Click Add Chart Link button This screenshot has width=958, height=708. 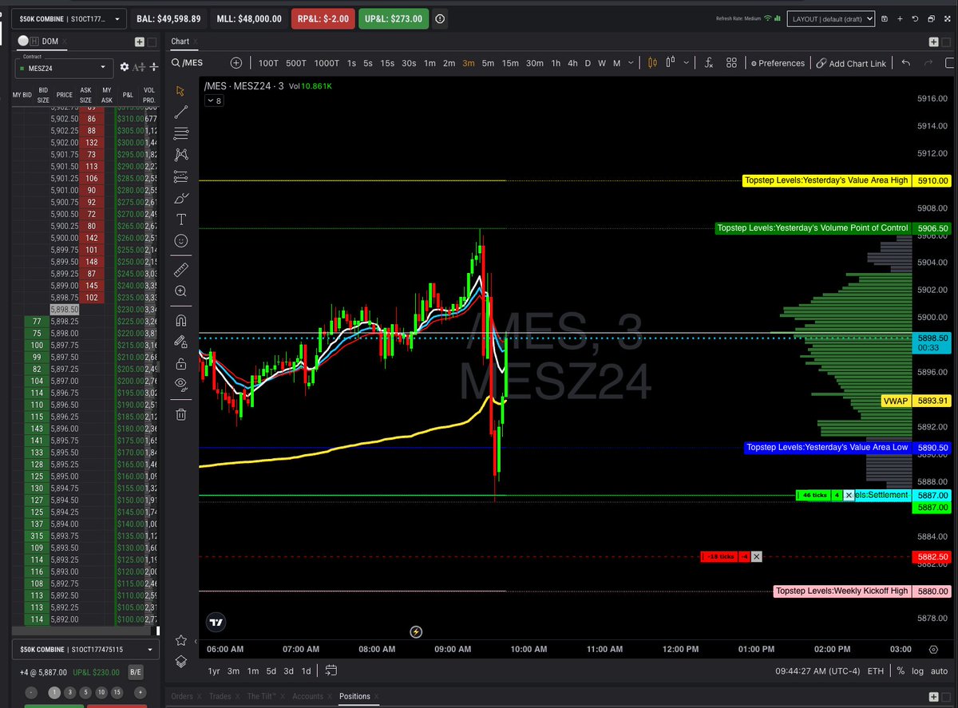pyautogui.click(x=851, y=63)
